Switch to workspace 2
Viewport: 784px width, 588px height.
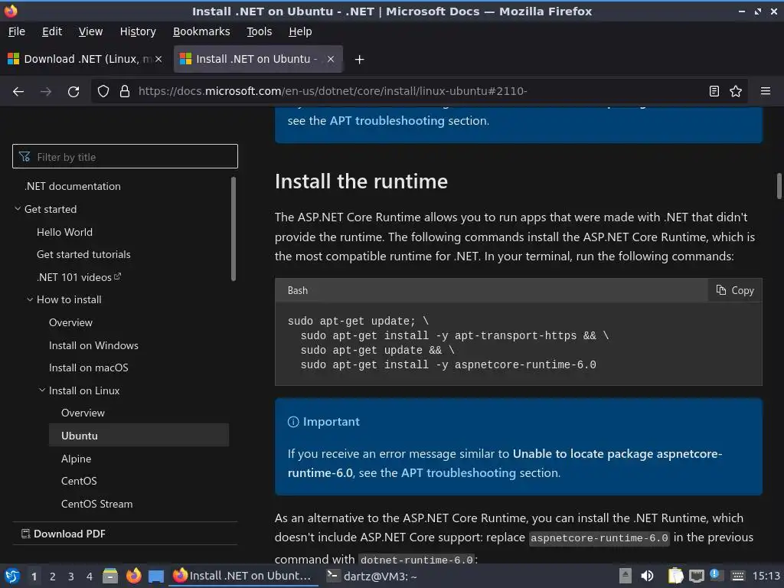click(53, 577)
